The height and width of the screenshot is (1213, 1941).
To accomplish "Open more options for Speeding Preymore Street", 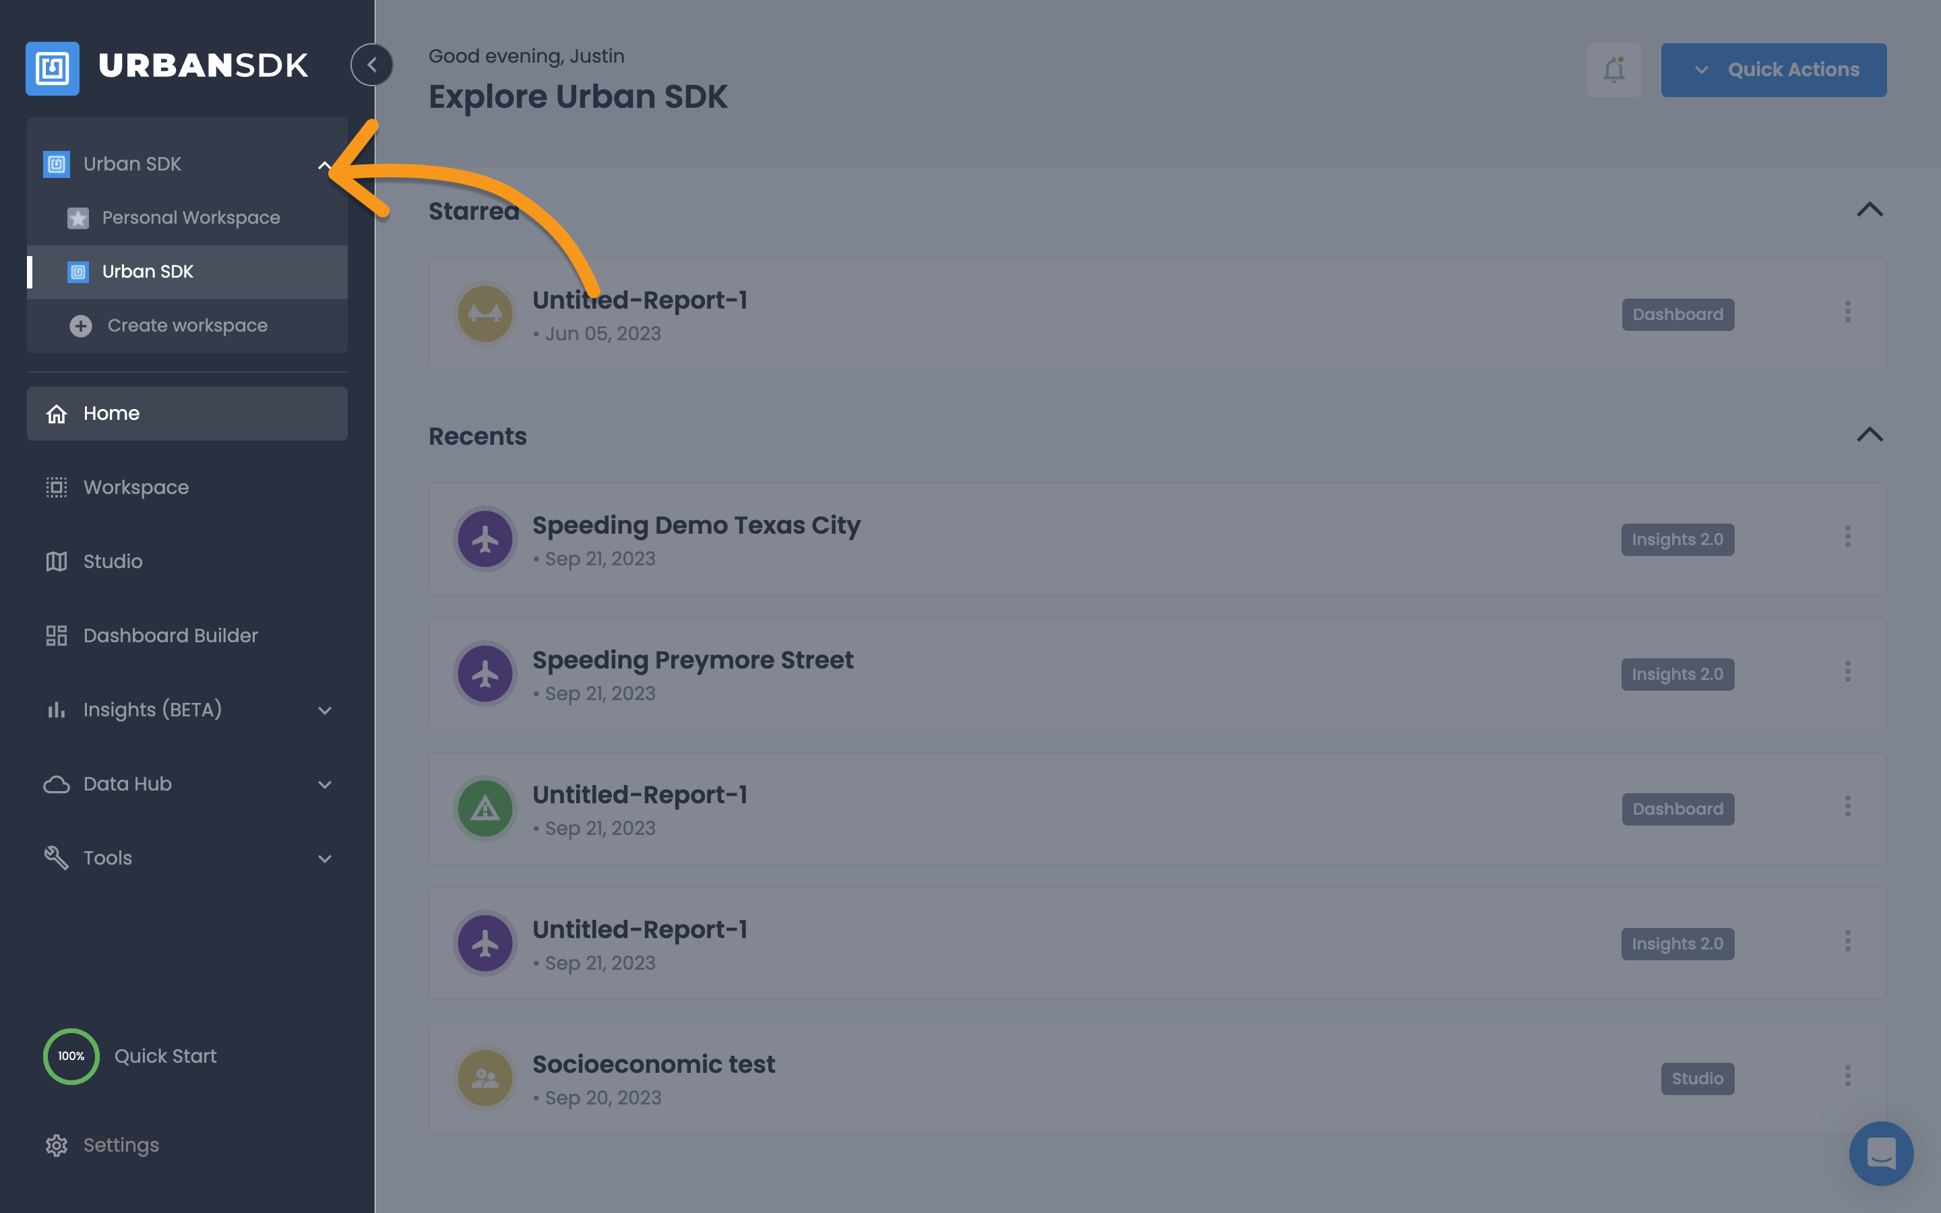I will (x=1848, y=673).
